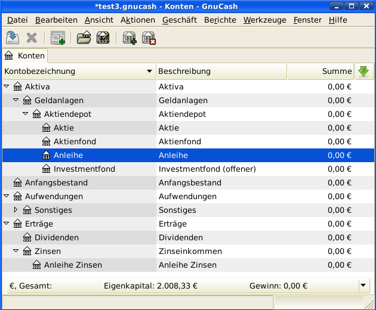This screenshot has height=310, width=376.
Task: Open the summary bar dropdown arrow
Action: pyautogui.click(x=363, y=286)
